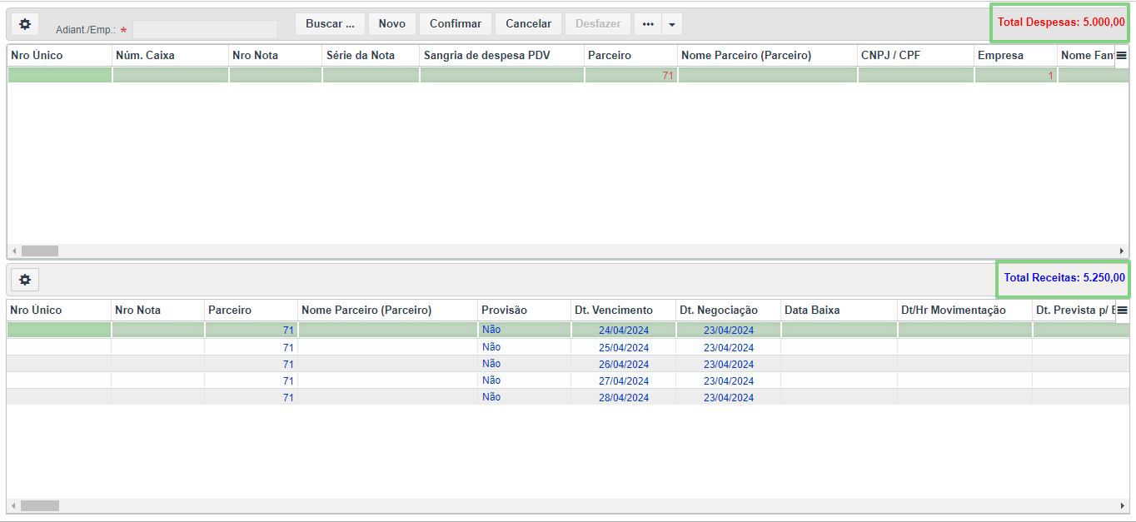The width and height of the screenshot is (1136, 522).
Task: Click the Buscar ... button
Action: (330, 24)
